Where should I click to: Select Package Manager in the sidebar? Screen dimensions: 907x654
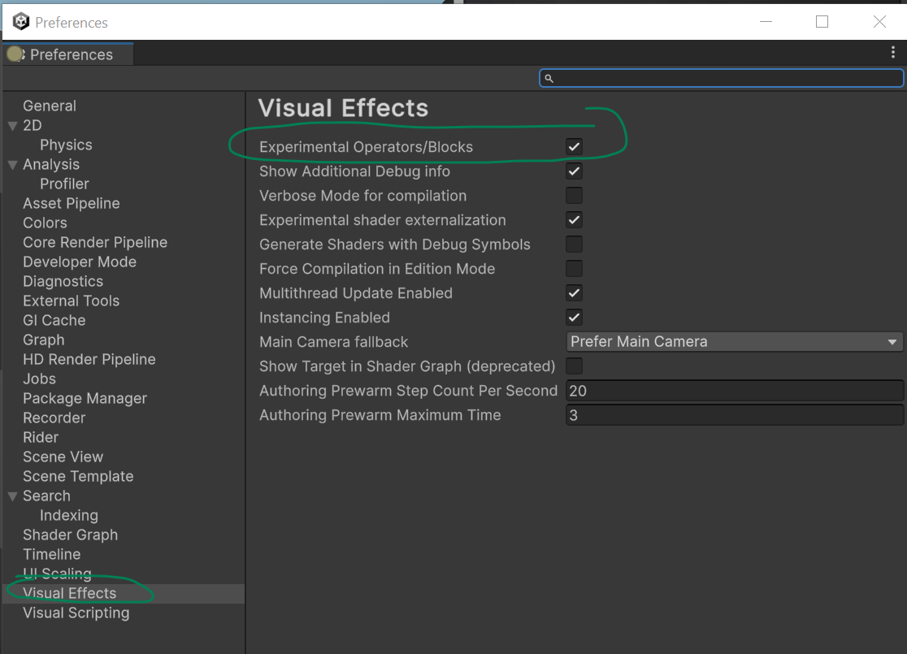pyautogui.click(x=85, y=398)
